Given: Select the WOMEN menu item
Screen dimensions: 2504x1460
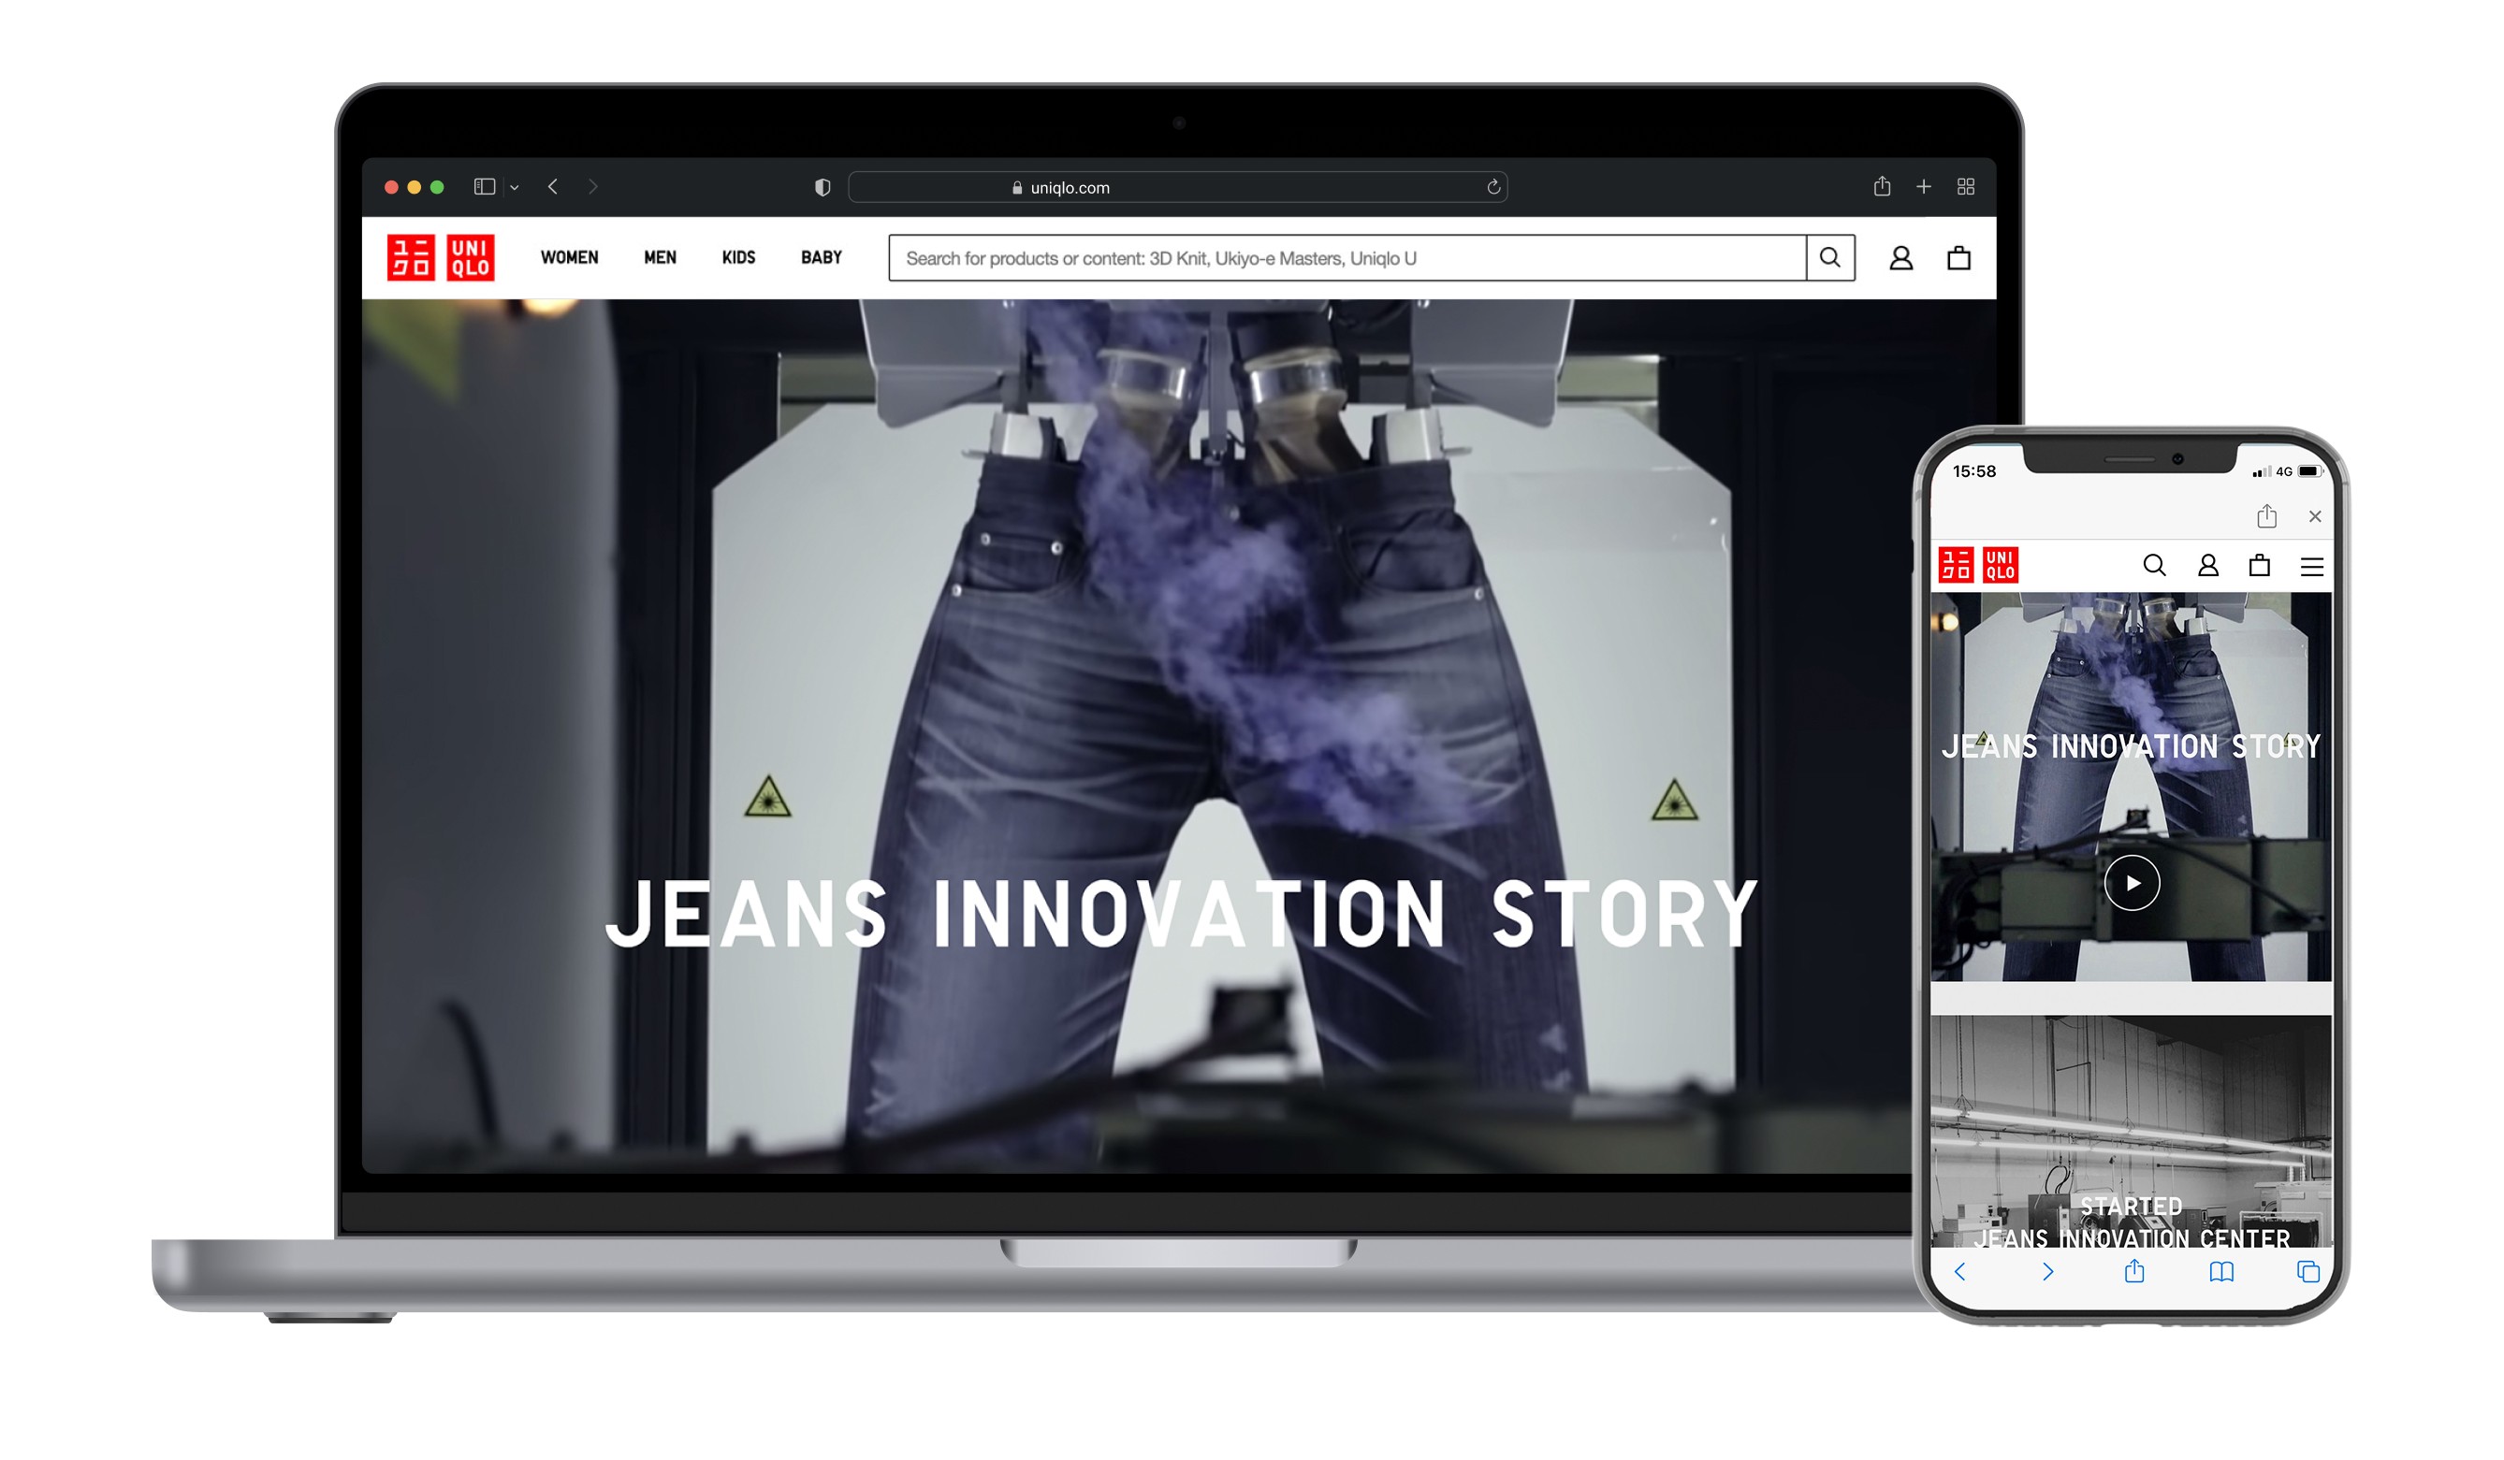Looking at the screenshot, I should click(x=569, y=258).
